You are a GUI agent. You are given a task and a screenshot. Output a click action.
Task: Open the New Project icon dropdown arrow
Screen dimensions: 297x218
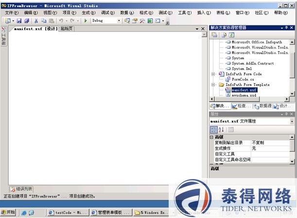click(13, 20)
